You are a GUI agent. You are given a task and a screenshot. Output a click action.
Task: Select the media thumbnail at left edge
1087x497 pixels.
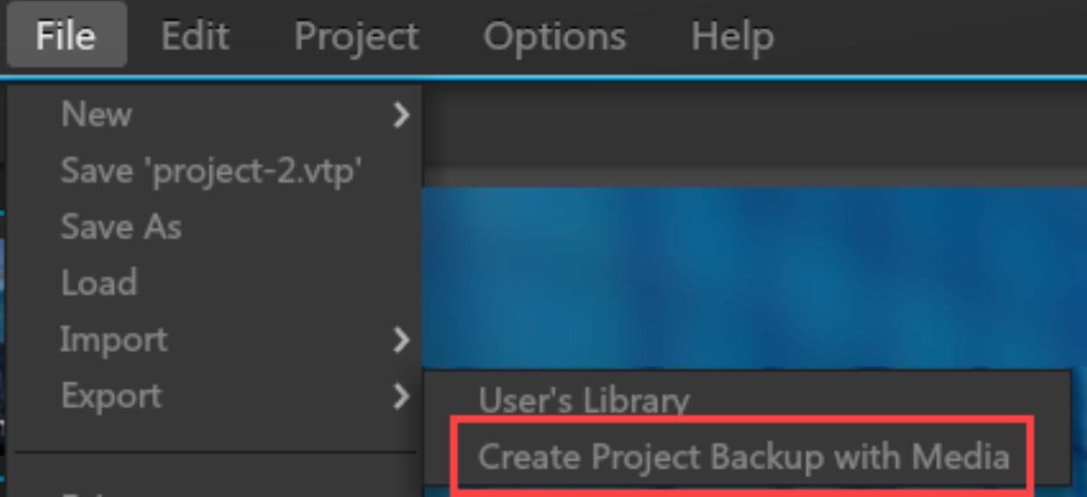[3, 329]
